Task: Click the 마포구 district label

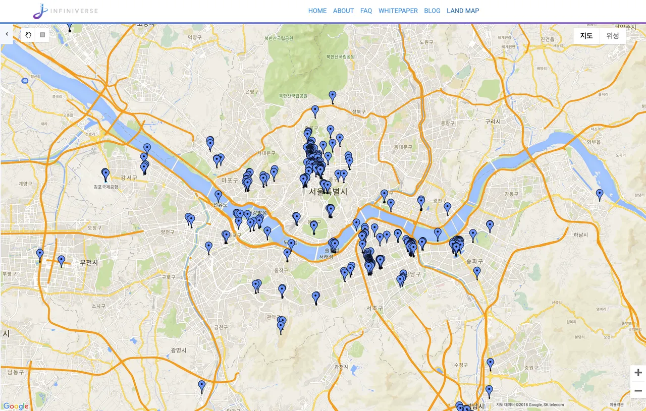Action: click(x=229, y=180)
